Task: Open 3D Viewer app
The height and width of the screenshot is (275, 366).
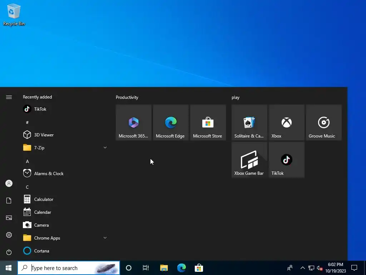Action: (65, 135)
